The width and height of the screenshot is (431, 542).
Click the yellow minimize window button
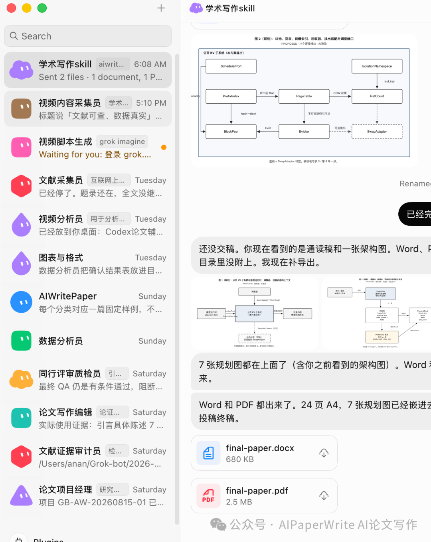pos(27,8)
